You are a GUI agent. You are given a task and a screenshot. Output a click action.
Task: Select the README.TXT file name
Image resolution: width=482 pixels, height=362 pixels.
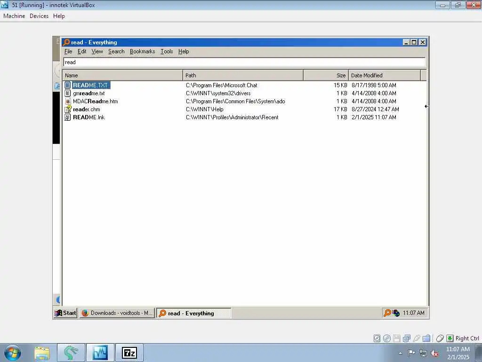[x=90, y=85]
